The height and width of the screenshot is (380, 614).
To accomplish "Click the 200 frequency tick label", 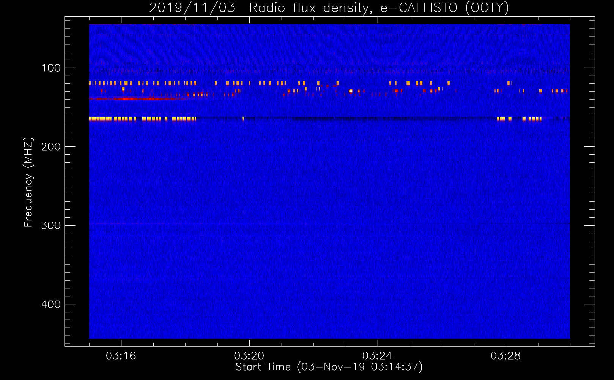I will (51, 147).
